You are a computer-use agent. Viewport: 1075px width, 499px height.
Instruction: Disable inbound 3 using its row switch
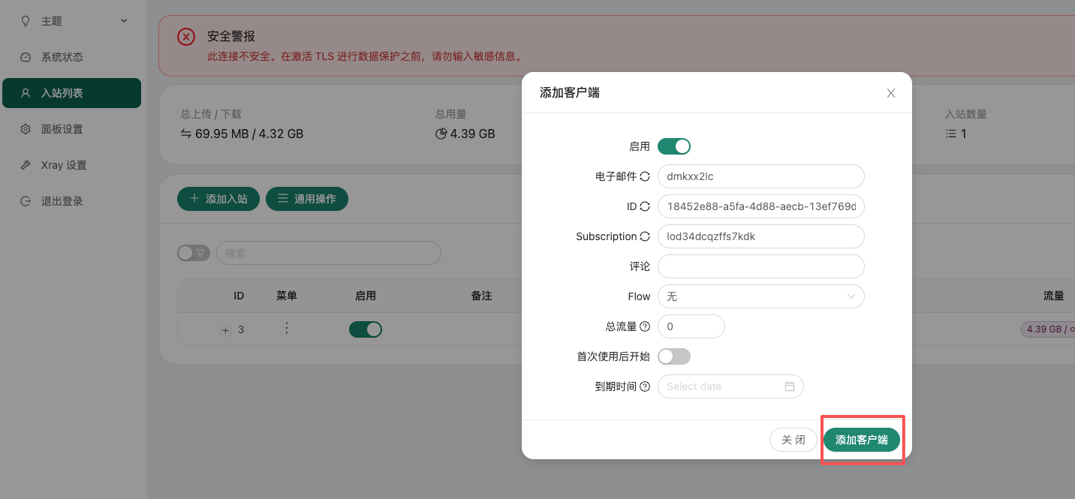click(365, 329)
